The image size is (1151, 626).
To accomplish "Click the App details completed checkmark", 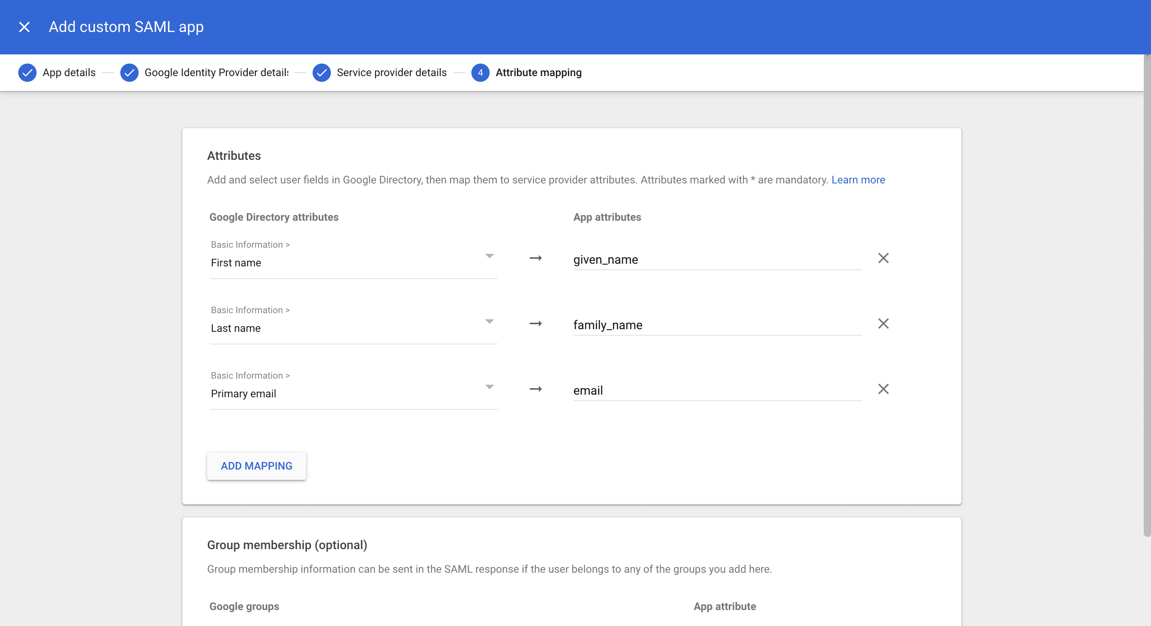I will (x=27, y=72).
